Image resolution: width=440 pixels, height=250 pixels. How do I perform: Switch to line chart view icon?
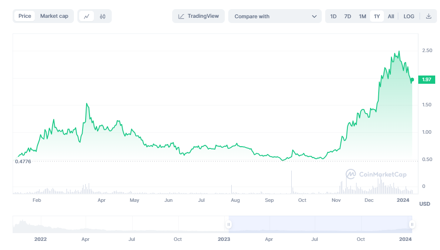point(87,16)
